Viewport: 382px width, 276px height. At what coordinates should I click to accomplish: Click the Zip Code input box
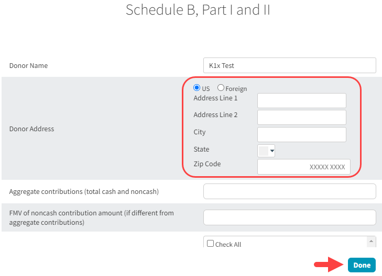(x=303, y=167)
